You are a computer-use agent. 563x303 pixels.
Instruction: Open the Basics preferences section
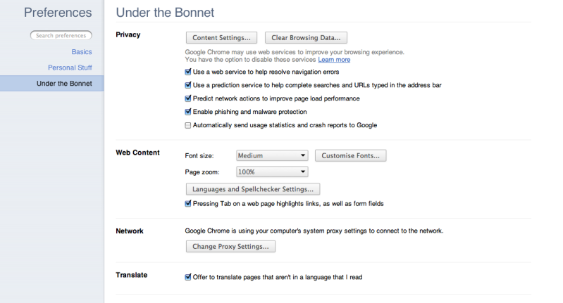tap(82, 52)
